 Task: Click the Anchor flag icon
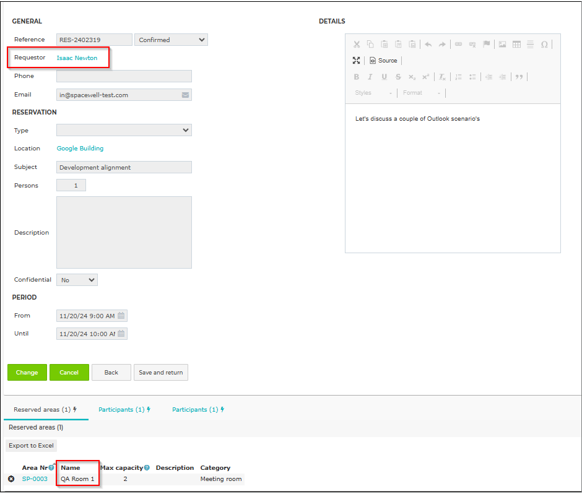click(486, 44)
